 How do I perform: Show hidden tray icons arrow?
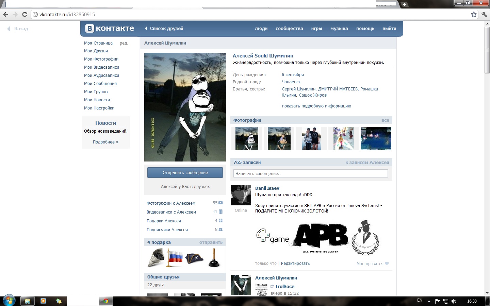[x=429, y=301]
